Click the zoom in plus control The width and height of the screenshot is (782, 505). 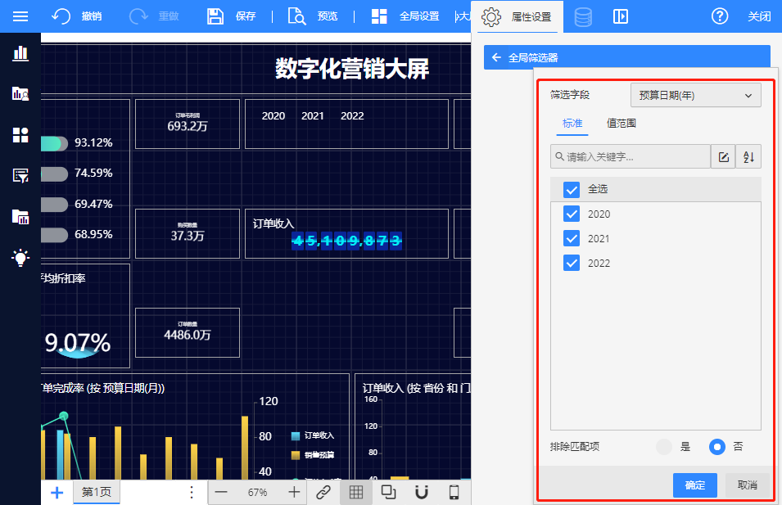pyautogui.click(x=294, y=492)
